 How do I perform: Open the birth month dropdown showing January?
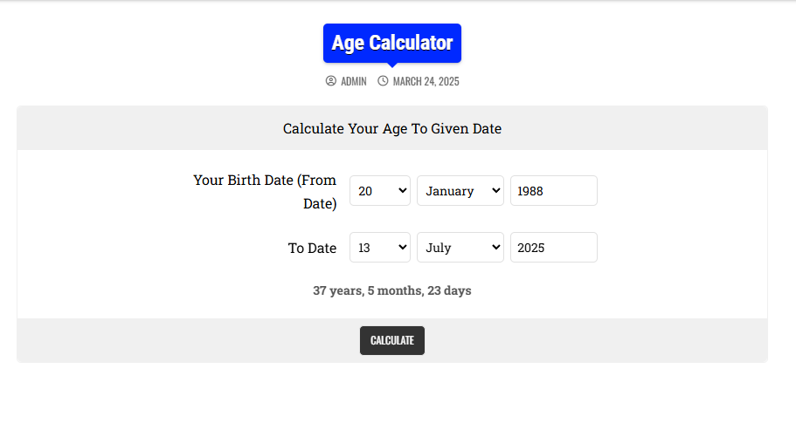tap(460, 190)
